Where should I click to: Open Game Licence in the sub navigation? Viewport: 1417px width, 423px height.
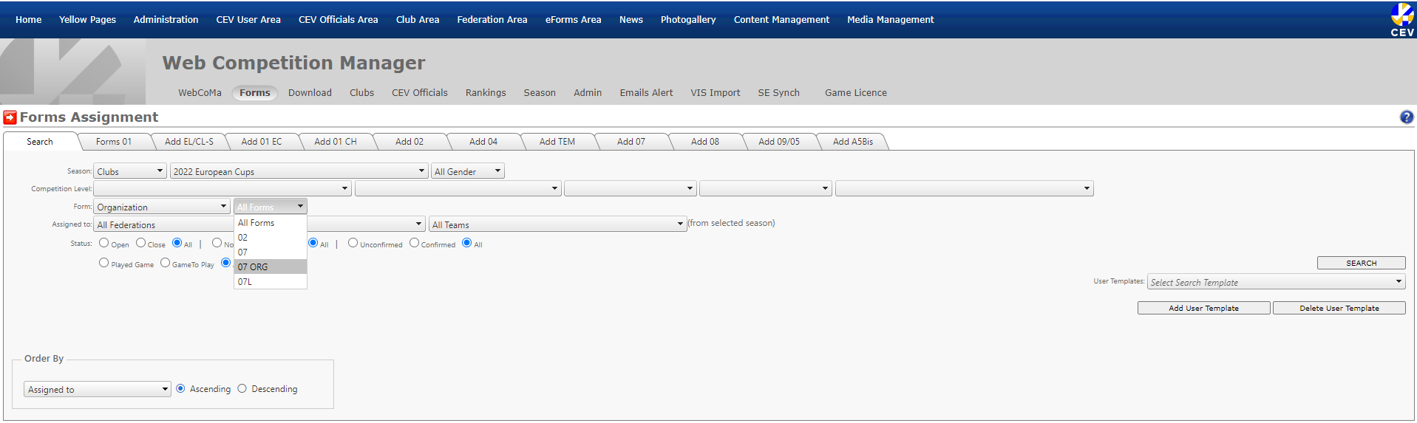(x=856, y=93)
